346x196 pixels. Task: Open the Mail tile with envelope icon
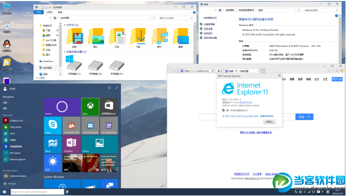pos(90,126)
